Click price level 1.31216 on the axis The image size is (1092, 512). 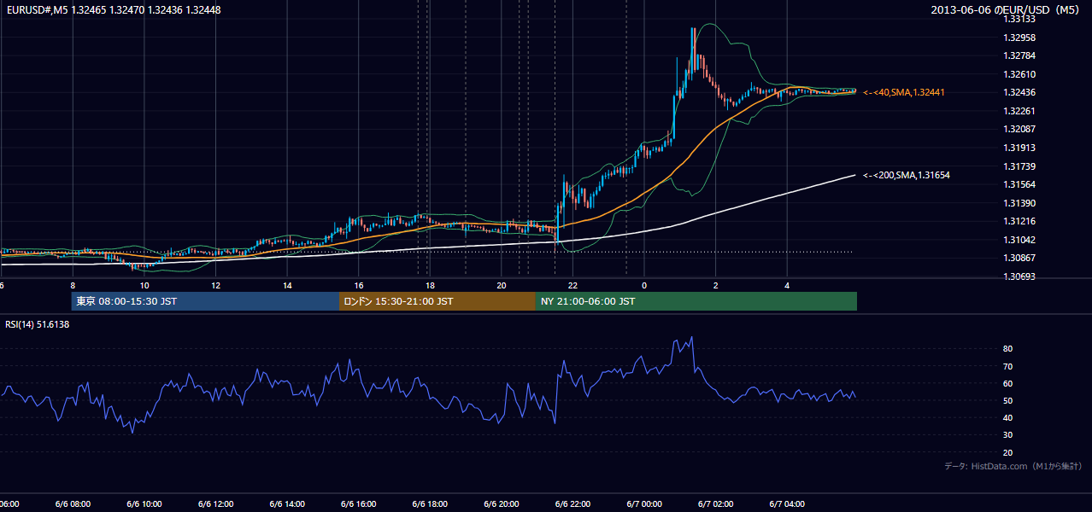pyautogui.click(x=1019, y=221)
